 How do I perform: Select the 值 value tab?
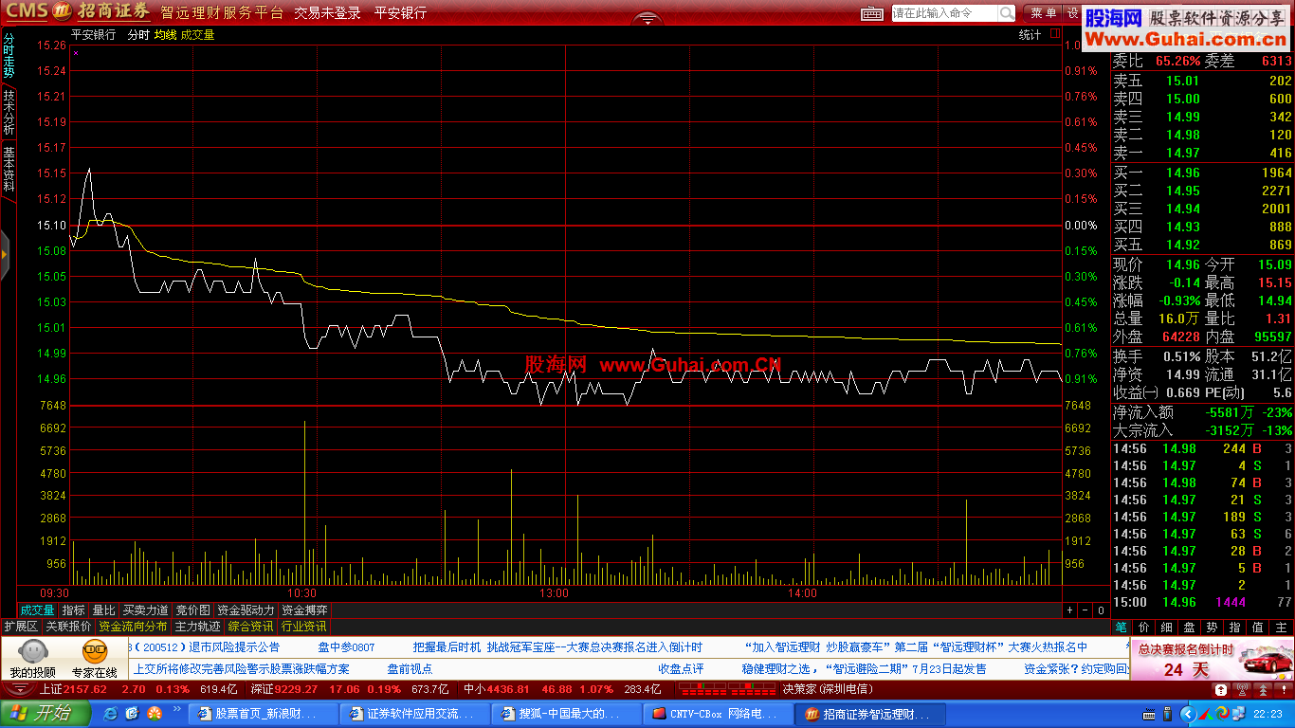click(x=1257, y=627)
